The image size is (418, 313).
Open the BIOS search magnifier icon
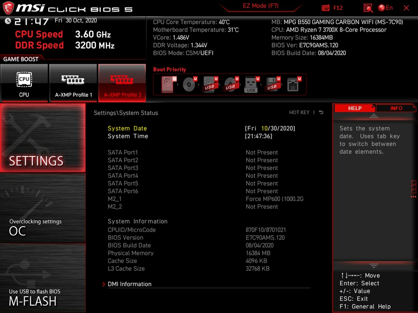pyautogui.click(x=368, y=8)
